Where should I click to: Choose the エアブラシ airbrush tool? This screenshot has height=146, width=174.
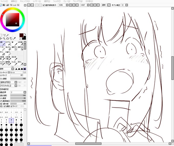8,43
